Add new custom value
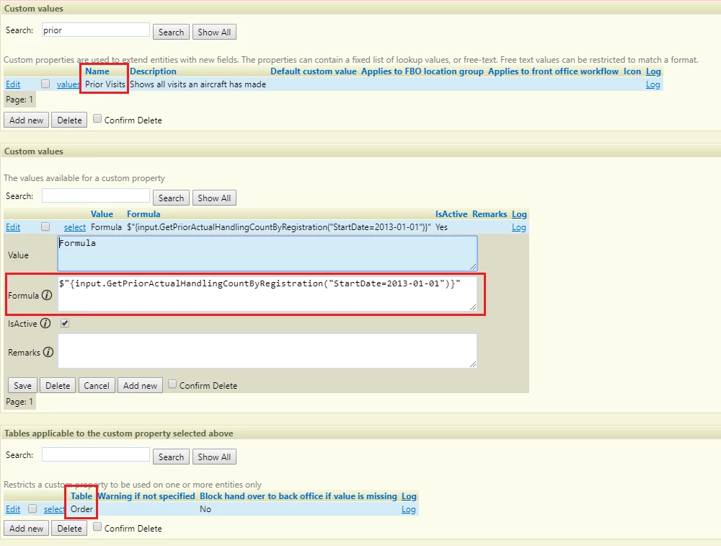This screenshot has width=721, height=546. (141, 385)
